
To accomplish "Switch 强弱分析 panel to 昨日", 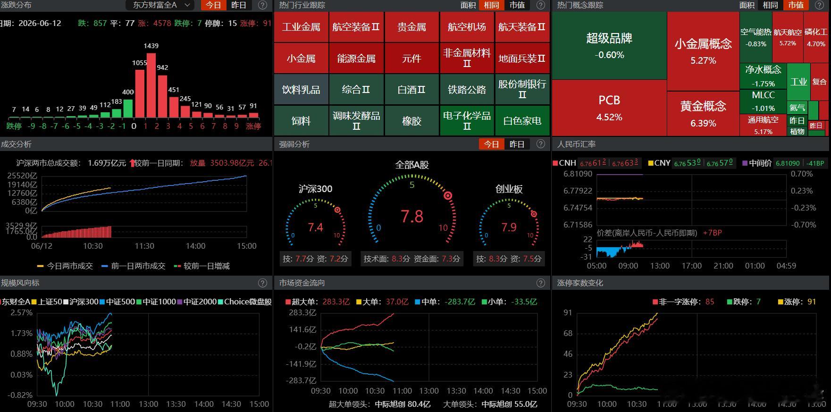I will [x=517, y=144].
